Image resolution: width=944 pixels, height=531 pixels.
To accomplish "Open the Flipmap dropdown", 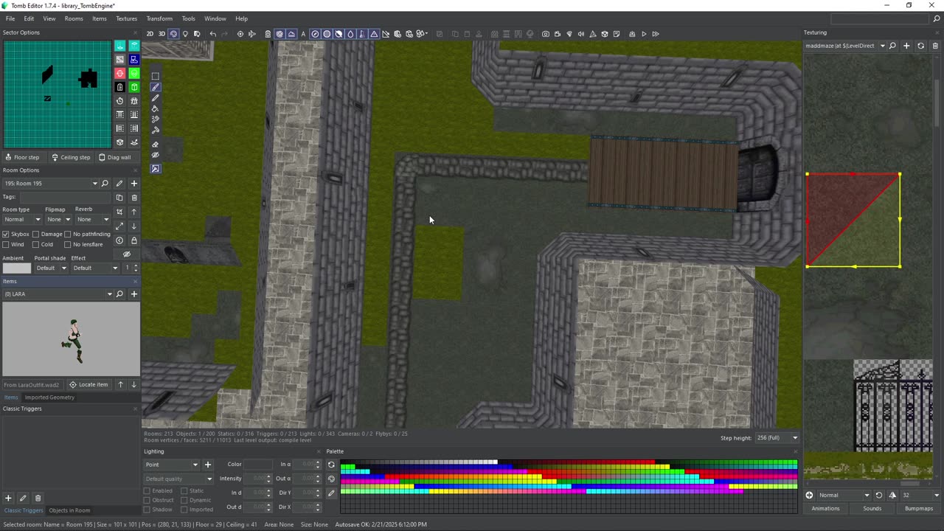I will [x=58, y=219].
